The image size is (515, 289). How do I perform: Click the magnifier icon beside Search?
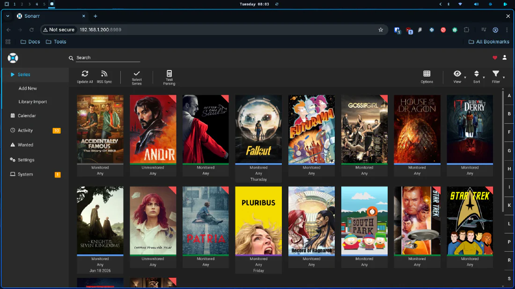(71, 58)
